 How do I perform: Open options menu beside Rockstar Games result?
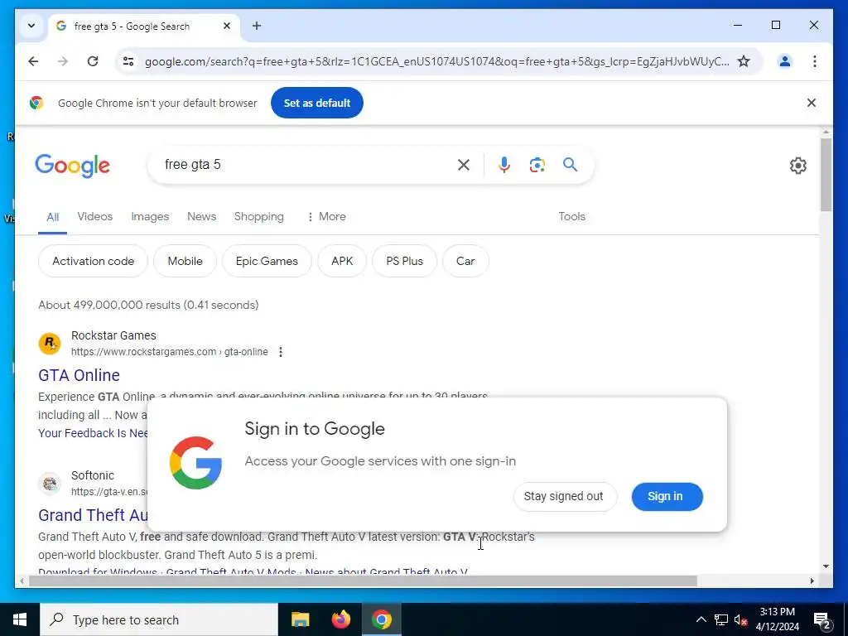click(280, 352)
